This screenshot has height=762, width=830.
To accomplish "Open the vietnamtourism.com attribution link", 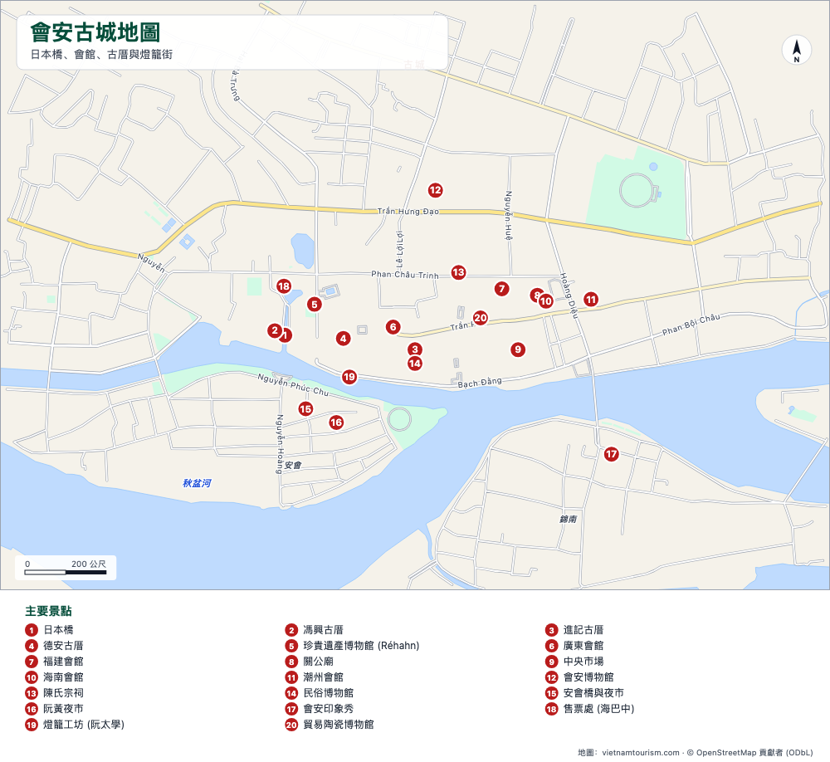I will [641, 753].
